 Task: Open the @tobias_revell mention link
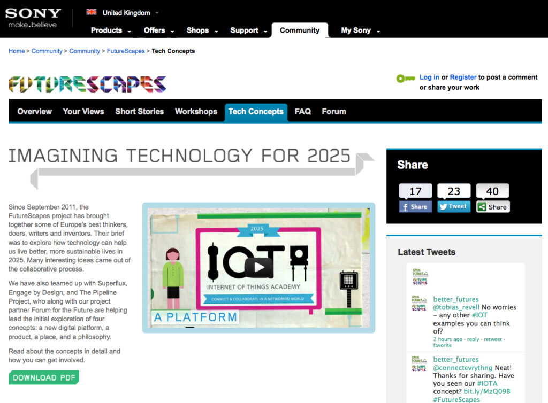456,307
